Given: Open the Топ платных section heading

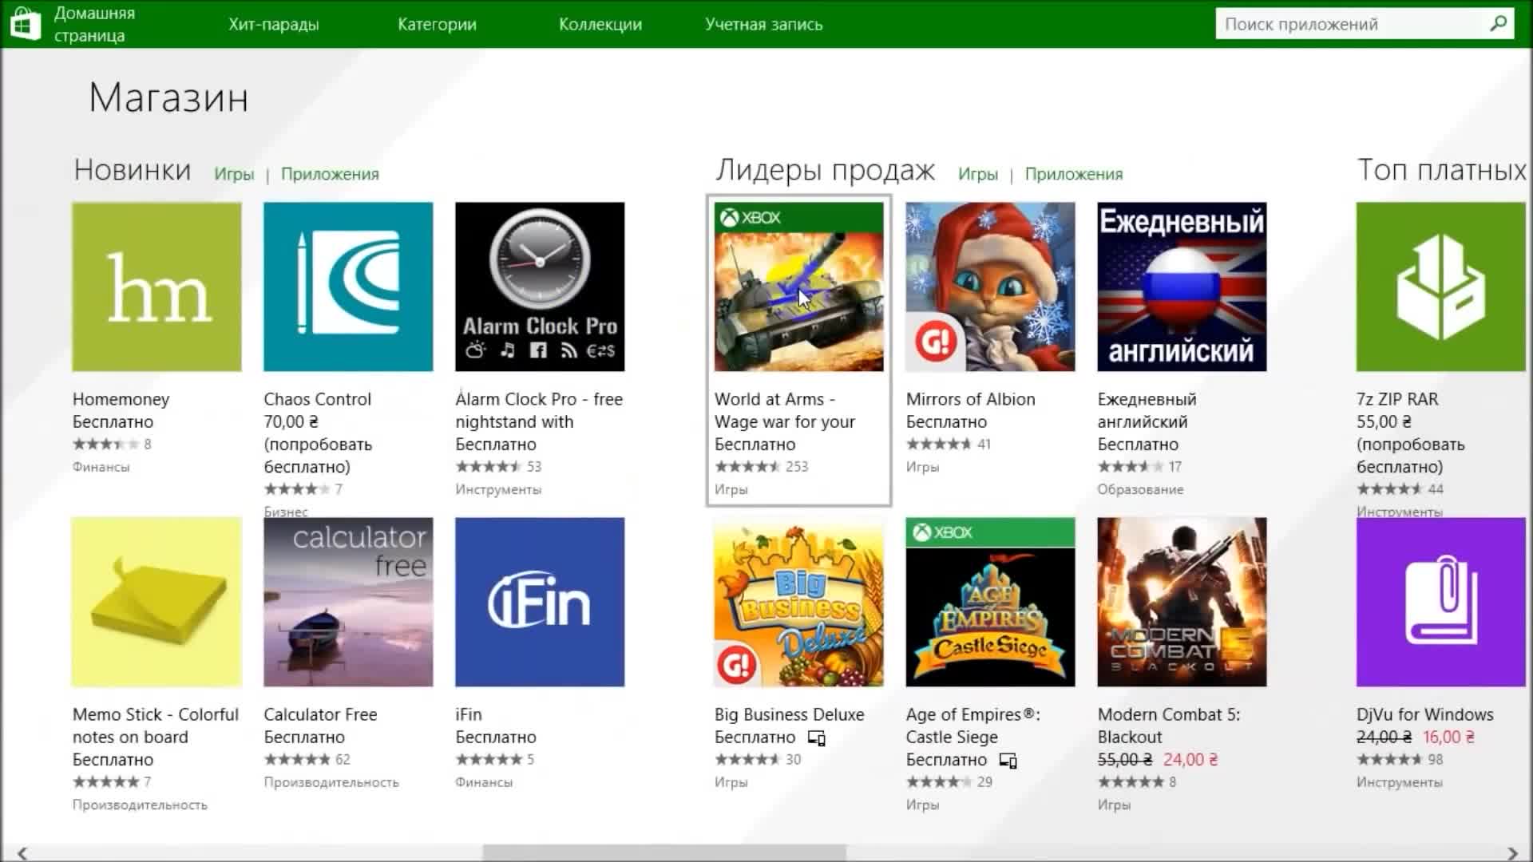Looking at the screenshot, I should click(1442, 170).
